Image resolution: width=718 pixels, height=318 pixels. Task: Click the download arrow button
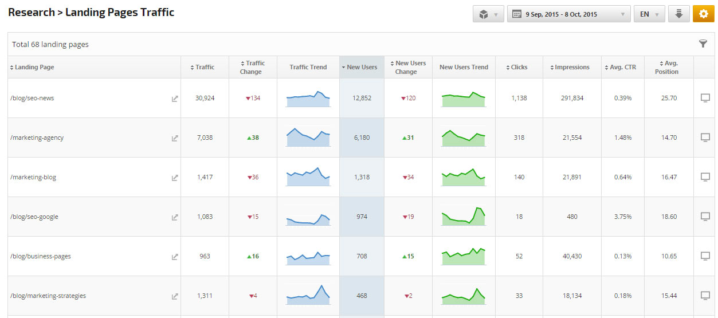point(679,14)
